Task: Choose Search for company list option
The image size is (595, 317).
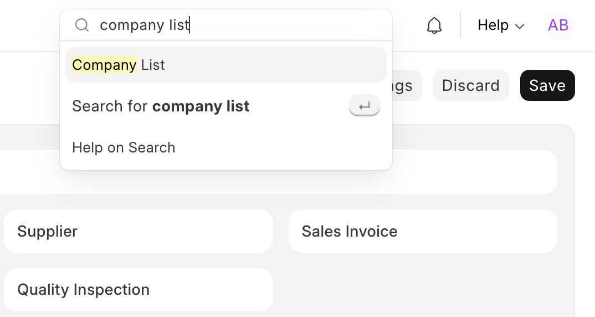Action: coord(226,106)
